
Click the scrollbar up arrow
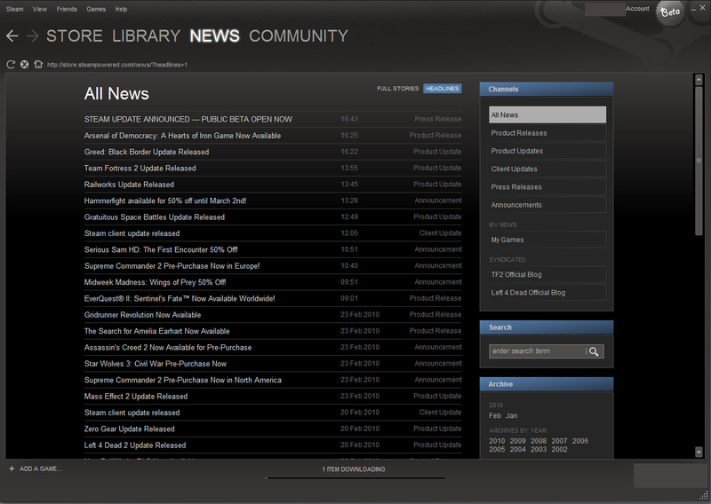[699, 80]
